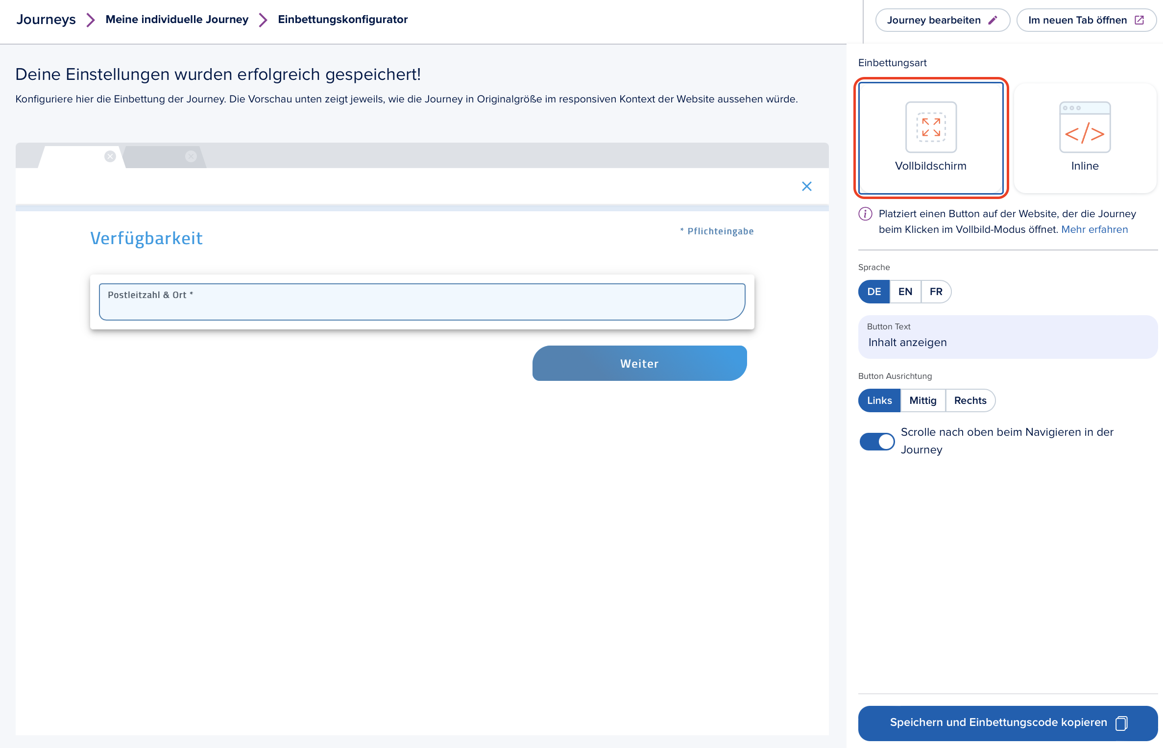This screenshot has height=748, width=1163.
Task: Click the pencil edit icon
Action: tap(993, 20)
